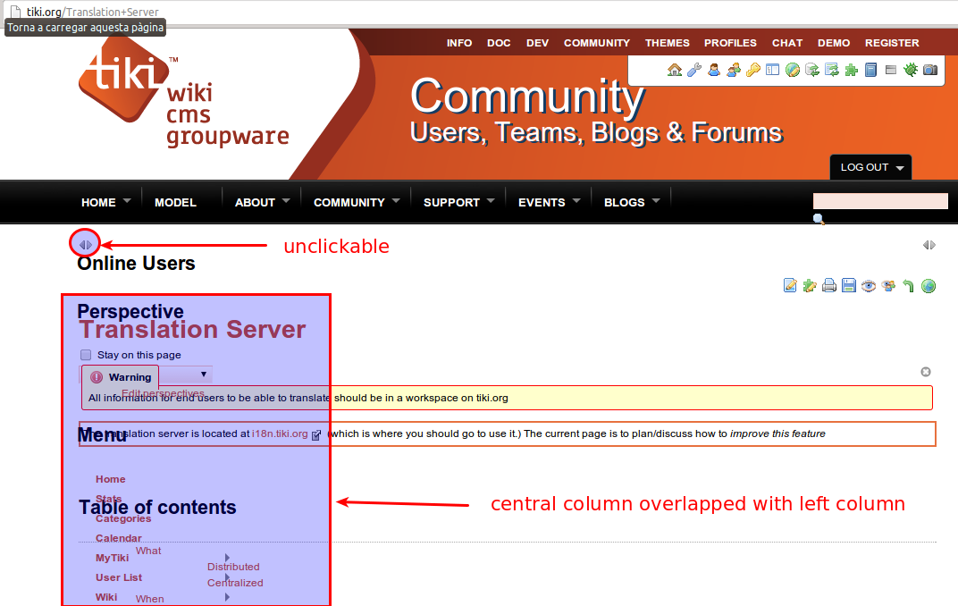Open admin settings wrench icon
The width and height of the screenshot is (958, 606).
(694, 71)
